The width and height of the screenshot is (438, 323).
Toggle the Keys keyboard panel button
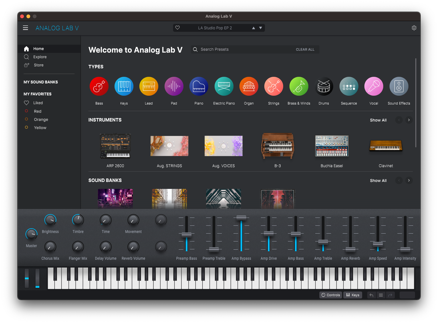click(x=353, y=295)
